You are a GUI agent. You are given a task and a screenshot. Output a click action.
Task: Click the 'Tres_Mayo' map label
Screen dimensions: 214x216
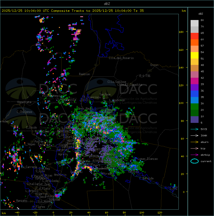coord(85,109)
